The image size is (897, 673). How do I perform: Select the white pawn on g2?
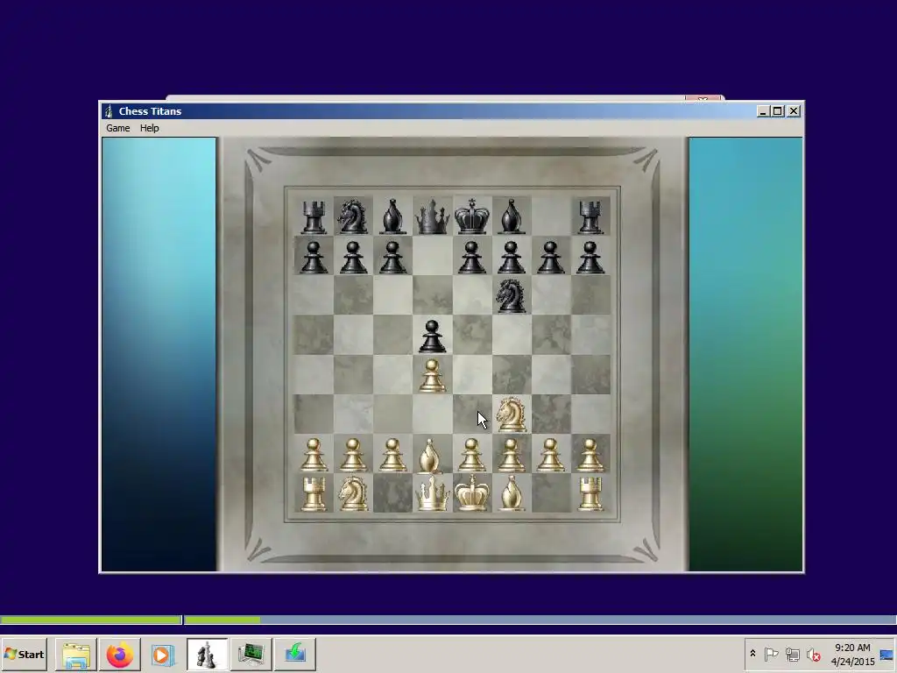coord(551,455)
